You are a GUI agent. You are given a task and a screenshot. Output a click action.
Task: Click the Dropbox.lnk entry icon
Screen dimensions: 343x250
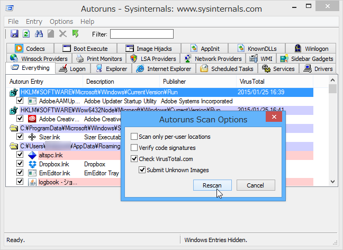tap(32, 164)
